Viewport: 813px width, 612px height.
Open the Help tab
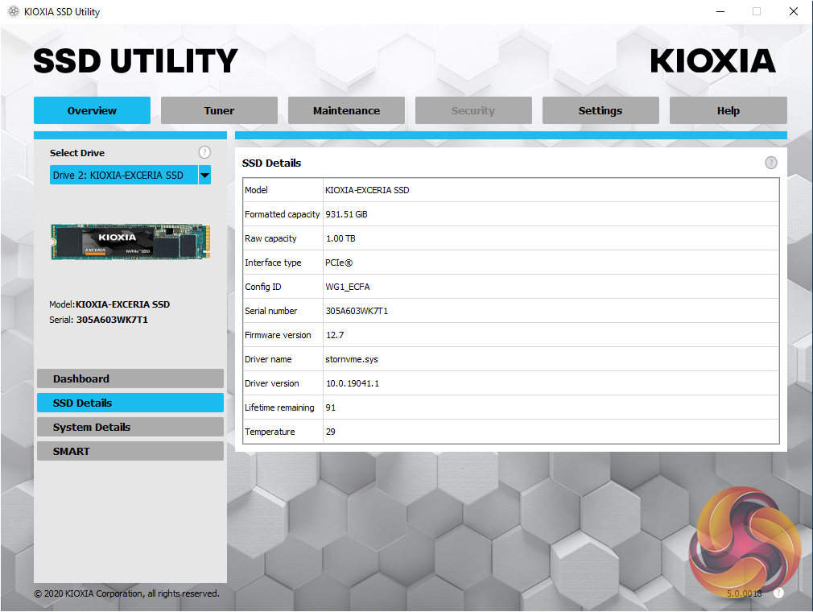(x=728, y=110)
